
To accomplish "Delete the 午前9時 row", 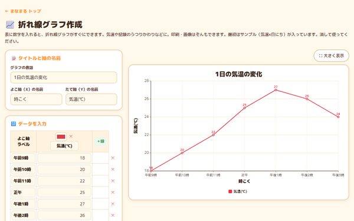I will [x=113, y=158].
